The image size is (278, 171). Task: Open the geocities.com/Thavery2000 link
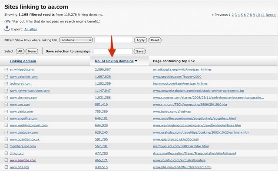tap(177, 77)
